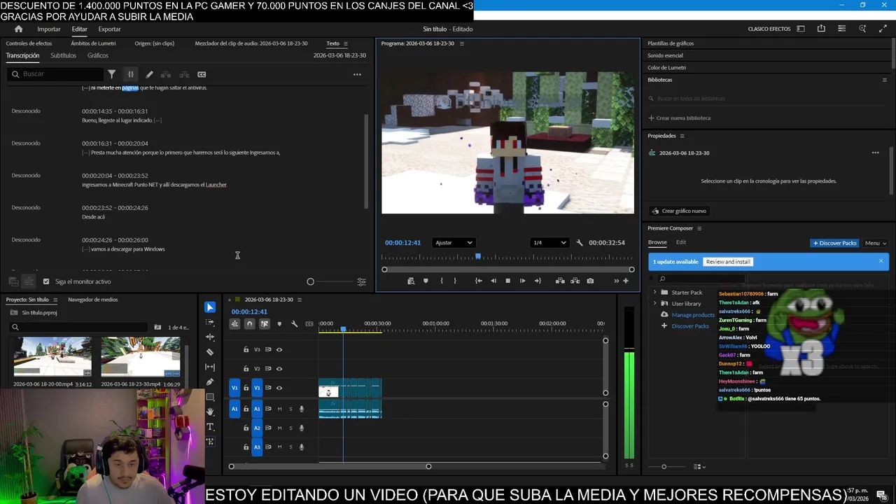
Task: Open the 1/4 playback resolution dropdown
Action: [549, 243]
